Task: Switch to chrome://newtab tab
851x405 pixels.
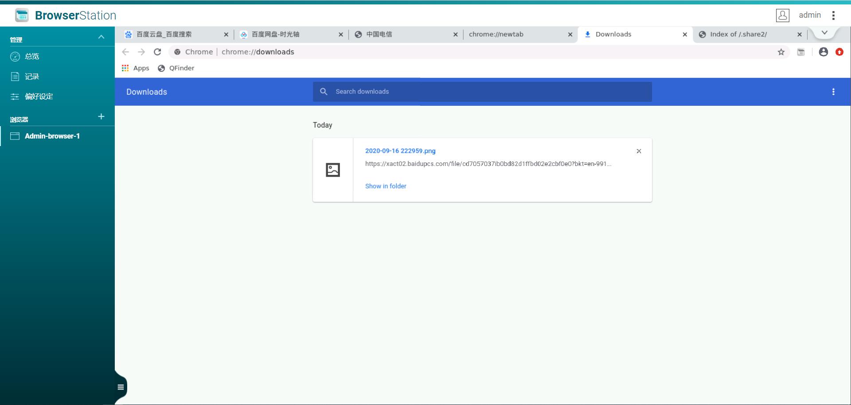Action: (x=519, y=34)
